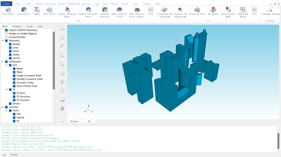Viewport: 281px width, 157px height.
Task: Toggle the viewport grid icon
Action: click(62, 109)
